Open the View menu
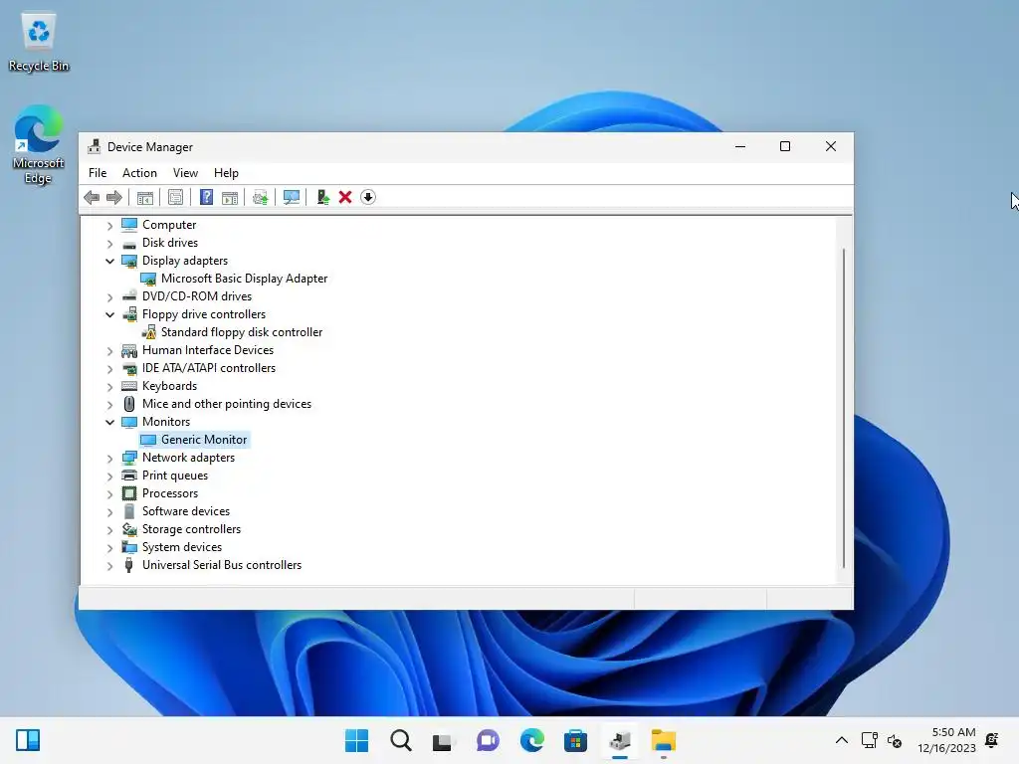 [185, 173]
